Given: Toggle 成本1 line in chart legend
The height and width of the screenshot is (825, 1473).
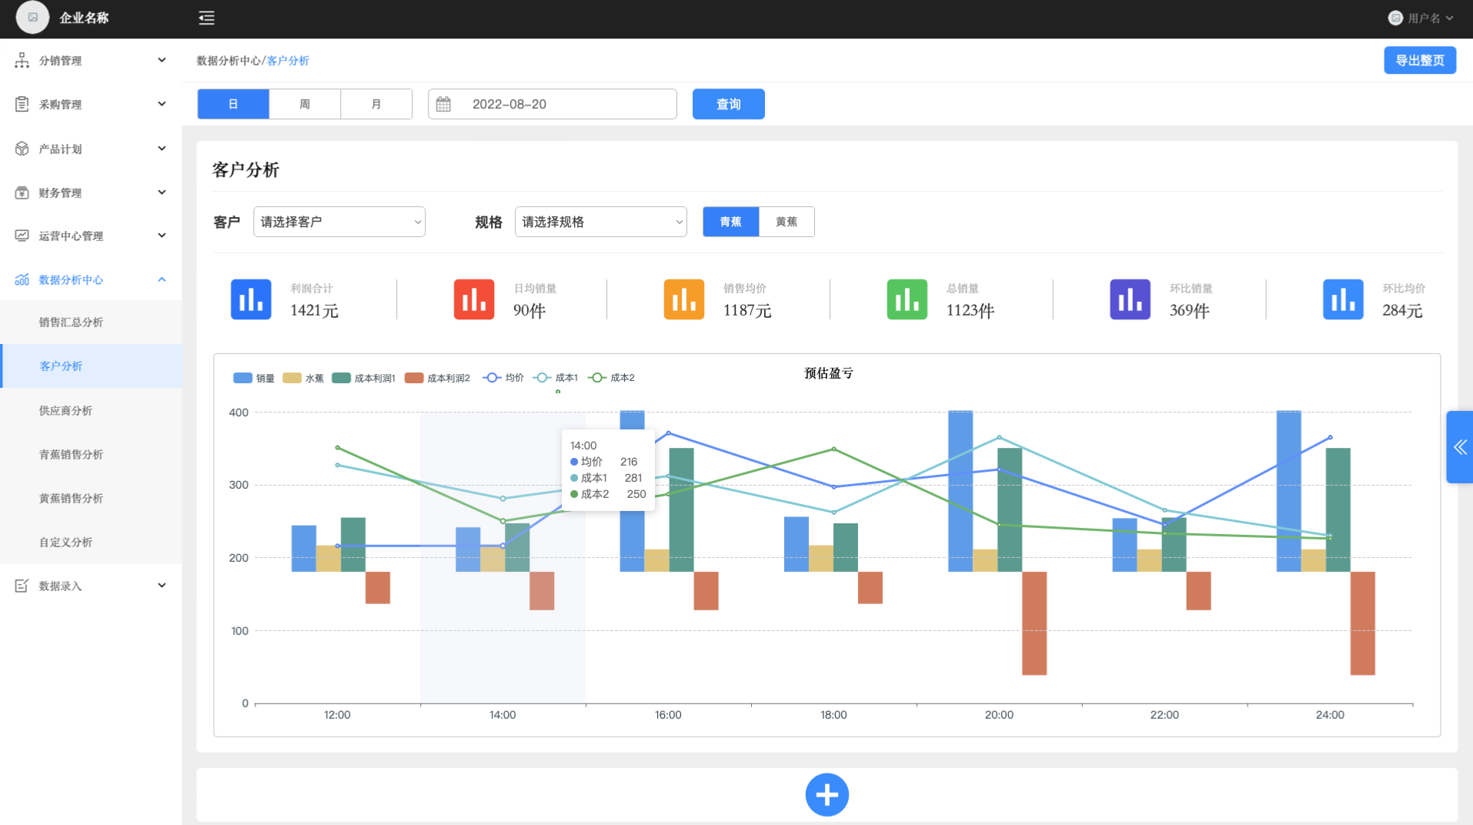Looking at the screenshot, I should point(556,378).
